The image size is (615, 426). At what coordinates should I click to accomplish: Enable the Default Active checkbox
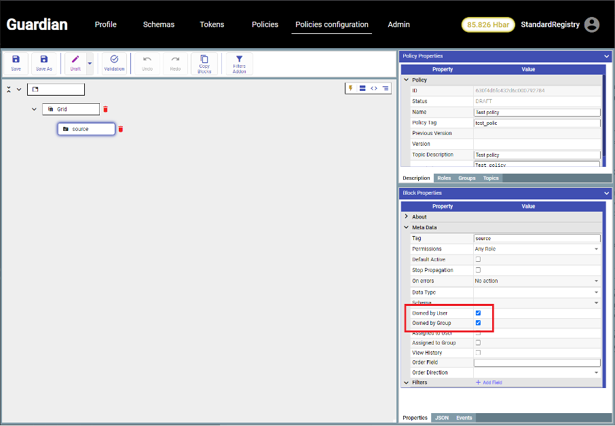(x=478, y=259)
